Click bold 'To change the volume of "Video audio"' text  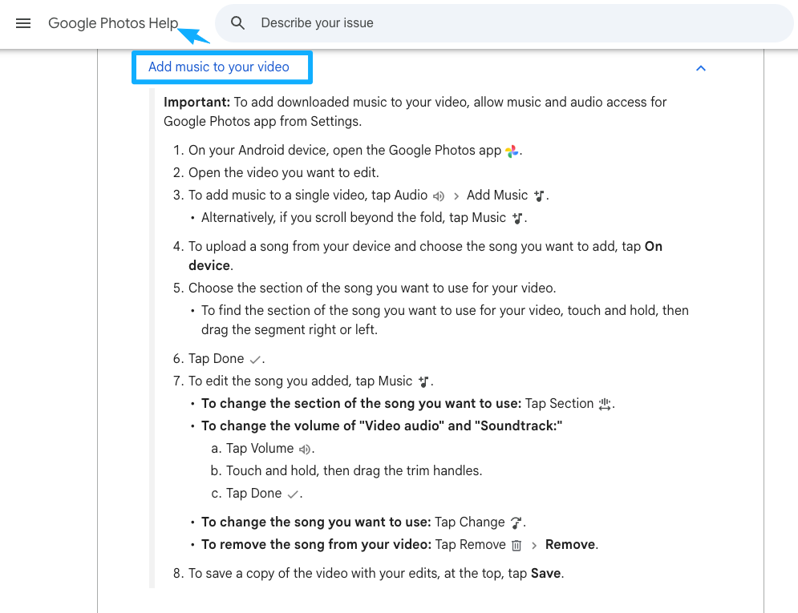(382, 426)
